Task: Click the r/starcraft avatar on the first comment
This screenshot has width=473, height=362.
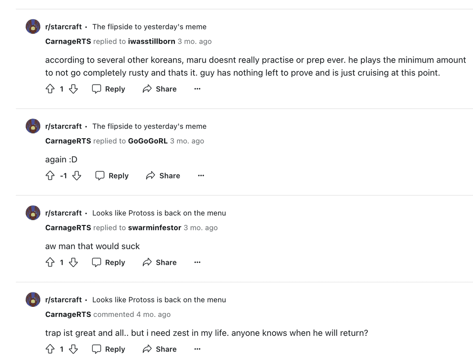Action: coord(33,27)
